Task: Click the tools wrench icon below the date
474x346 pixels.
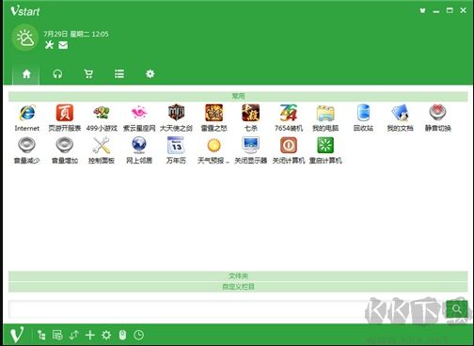Action: (x=49, y=45)
